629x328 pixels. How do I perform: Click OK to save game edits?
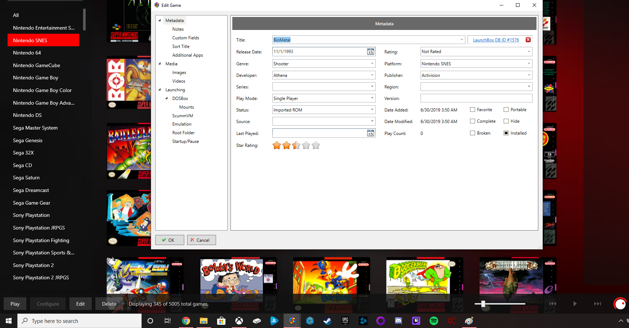pos(170,240)
